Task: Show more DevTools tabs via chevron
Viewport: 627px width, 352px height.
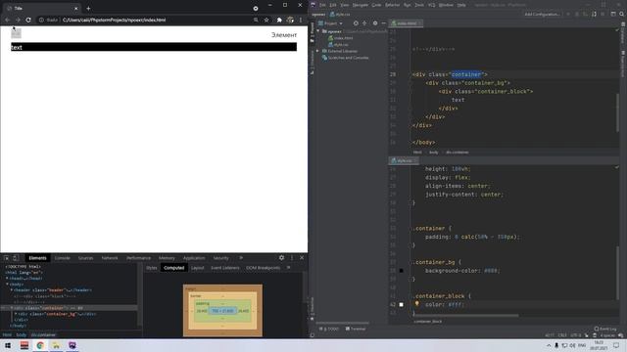Action: pyautogui.click(x=241, y=258)
